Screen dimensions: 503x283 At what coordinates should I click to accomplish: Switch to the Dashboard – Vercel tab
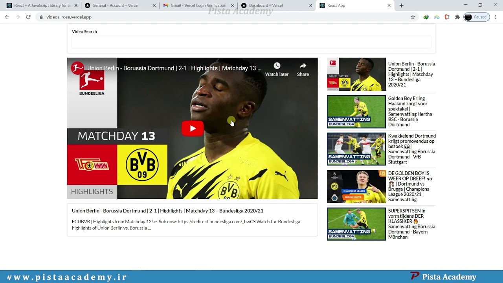(x=276, y=6)
